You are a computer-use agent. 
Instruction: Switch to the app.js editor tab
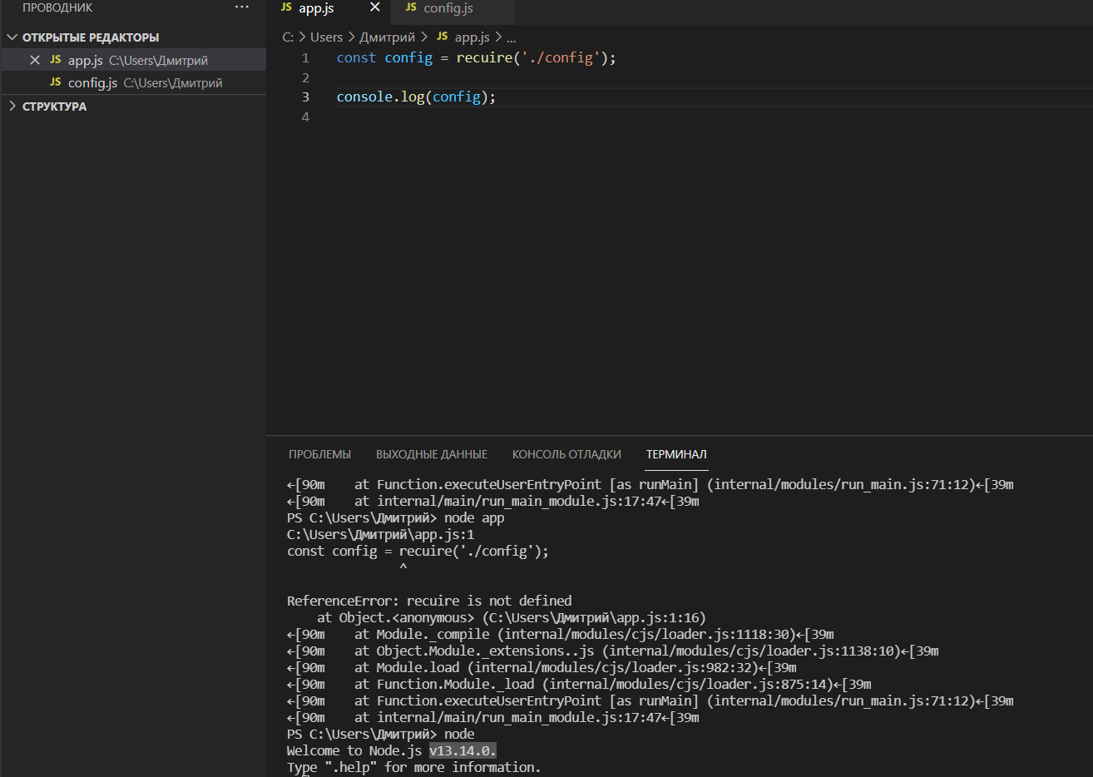pyautogui.click(x=316, y=8)
